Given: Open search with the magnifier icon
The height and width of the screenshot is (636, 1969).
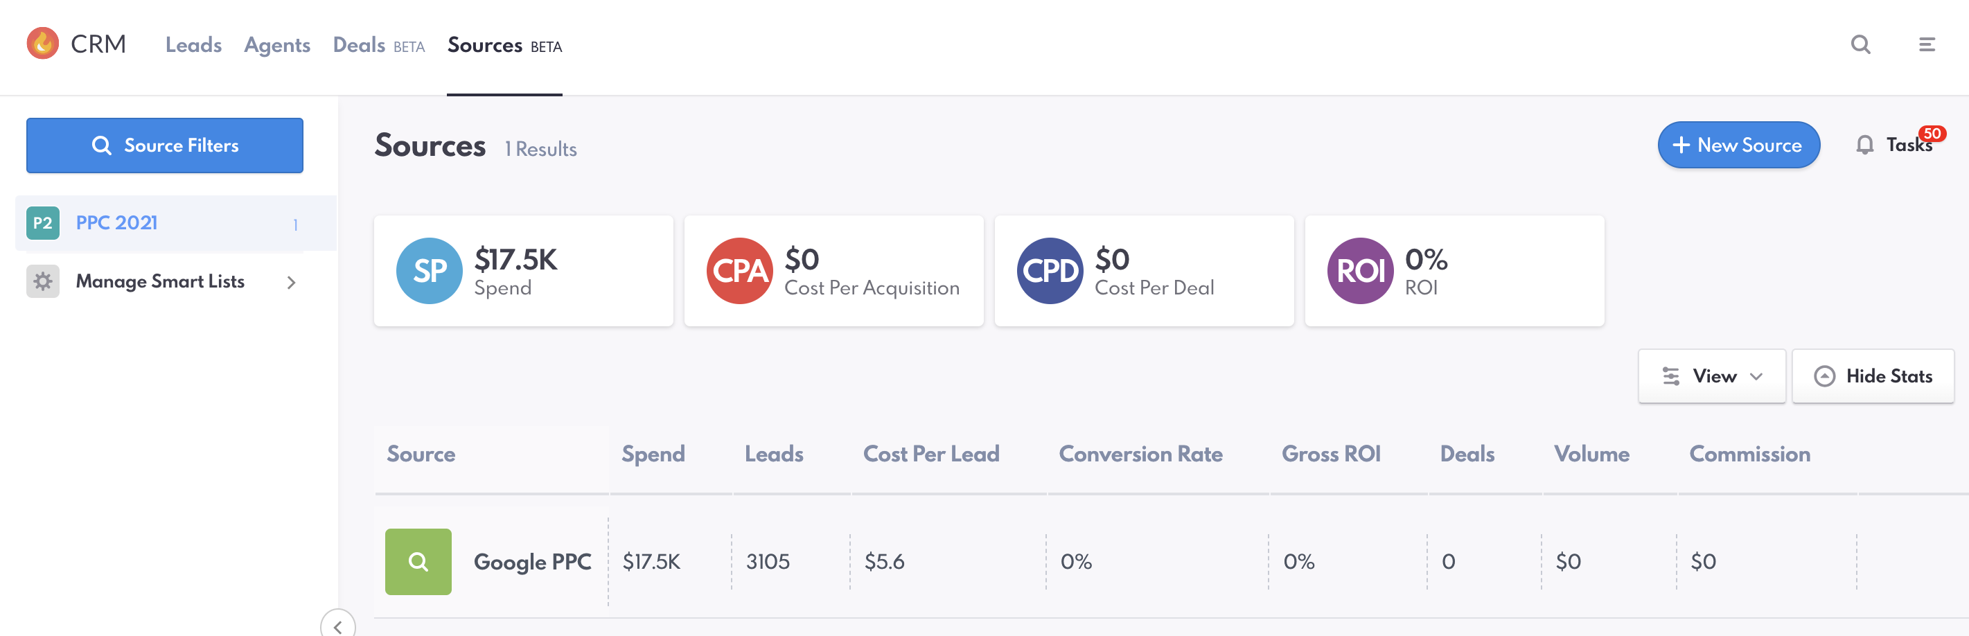Looking at the screenshot, I should (1860, 45).
